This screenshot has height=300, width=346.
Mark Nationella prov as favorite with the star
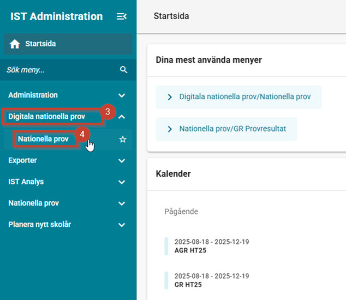point(123,140)
